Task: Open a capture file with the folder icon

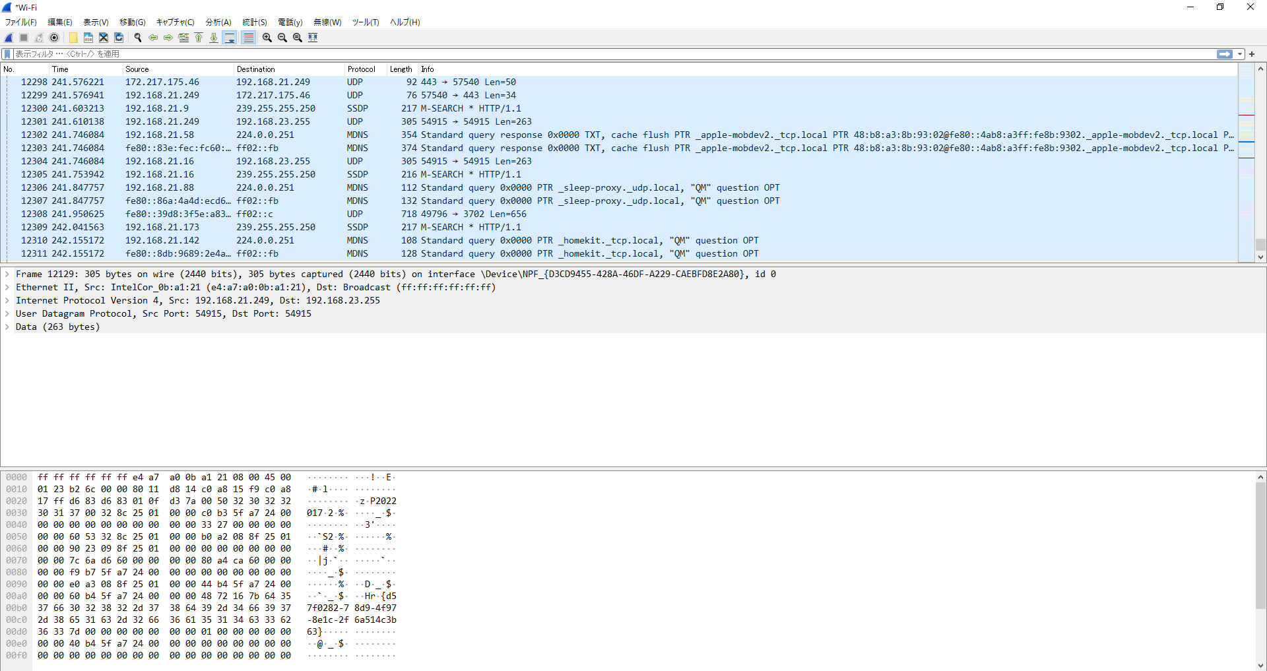Action: coord(73,38)
